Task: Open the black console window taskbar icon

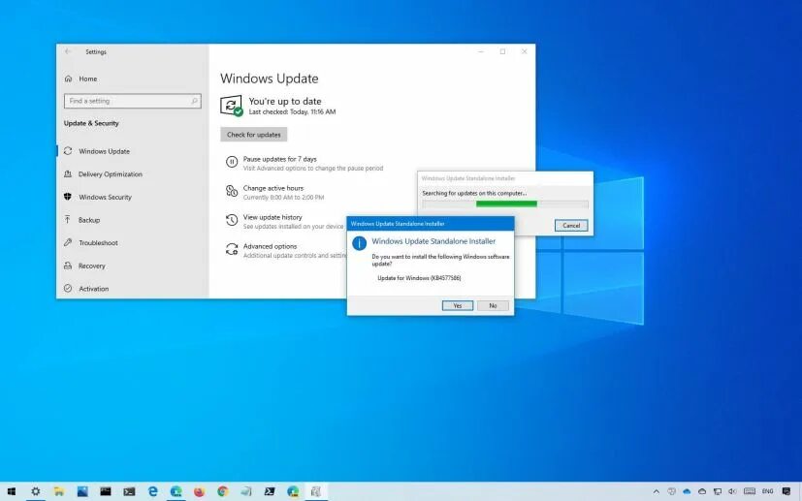Action: [106, 491]
